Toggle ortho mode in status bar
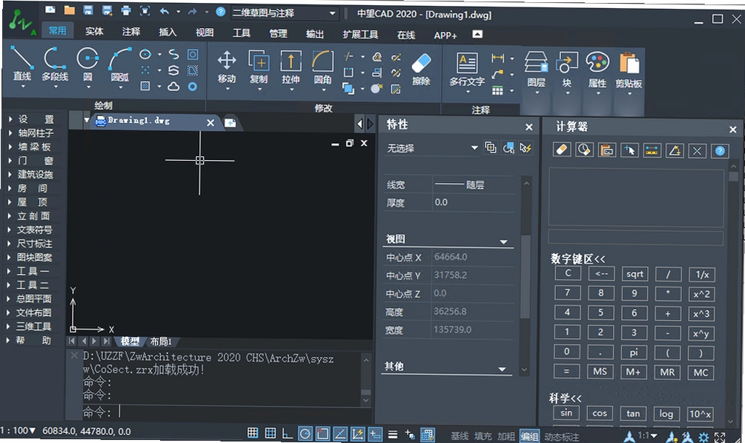Viewport: 745px width, 443px height. click(x=287, y=433)
